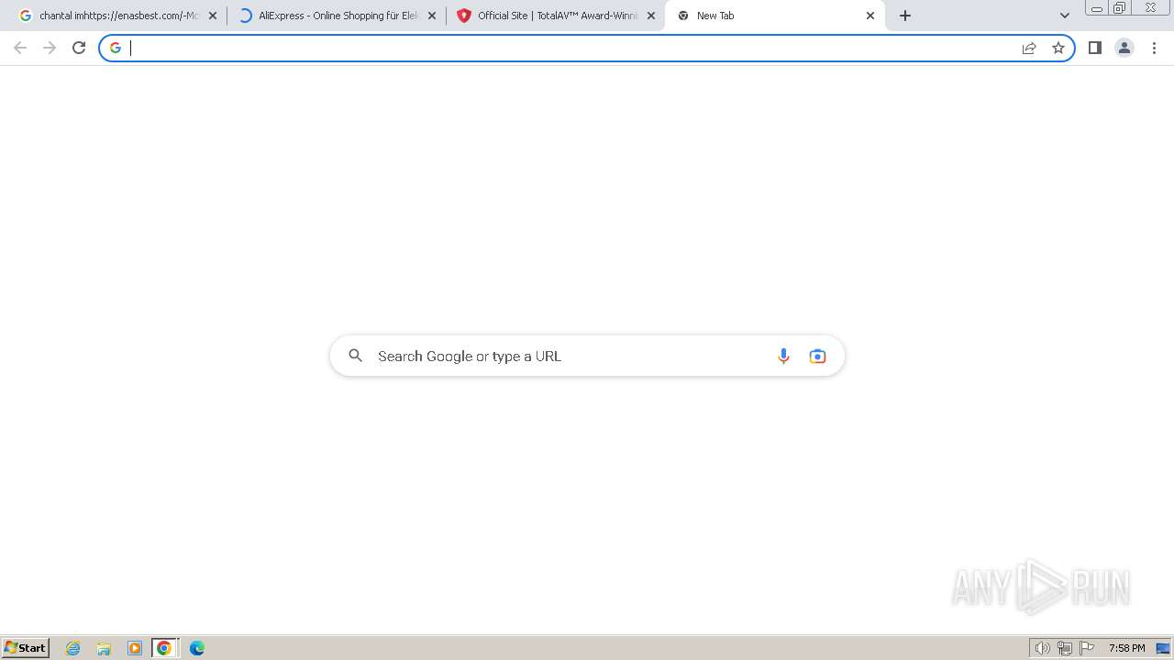Reload the current page
This screenshot has width=1174, height=660.
coord(79,48)
